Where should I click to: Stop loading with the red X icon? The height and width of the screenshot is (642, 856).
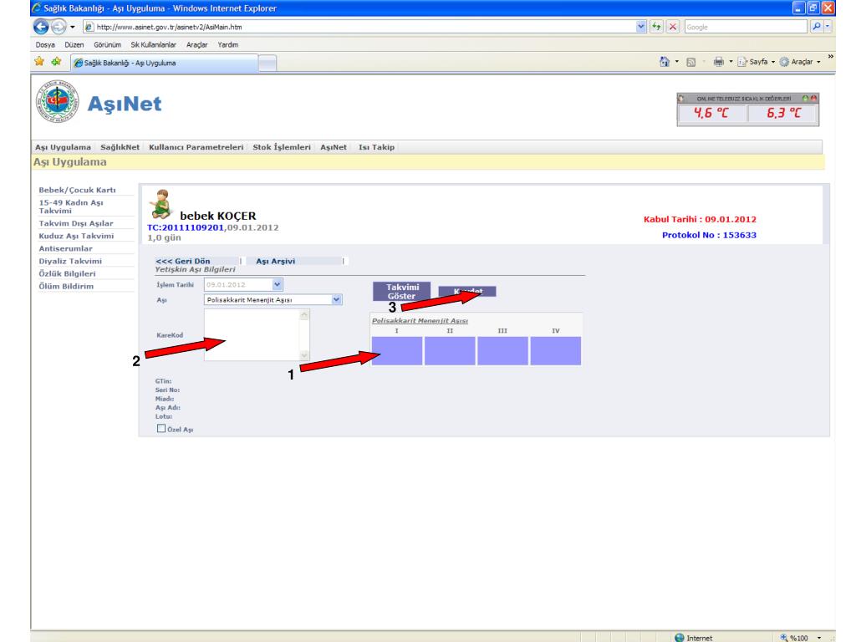coord(673,26)
